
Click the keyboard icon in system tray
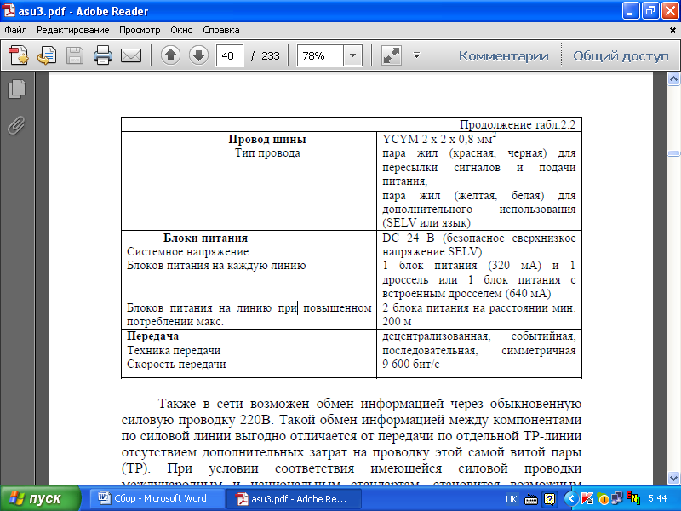(530, 500)
